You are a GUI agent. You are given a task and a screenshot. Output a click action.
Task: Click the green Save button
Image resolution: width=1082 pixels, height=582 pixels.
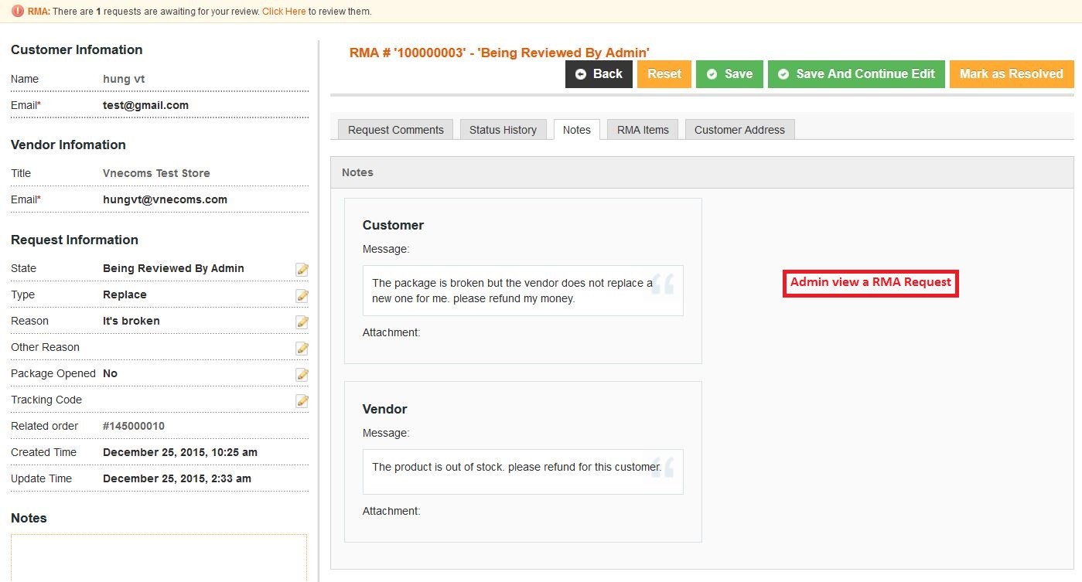[729, 74]
